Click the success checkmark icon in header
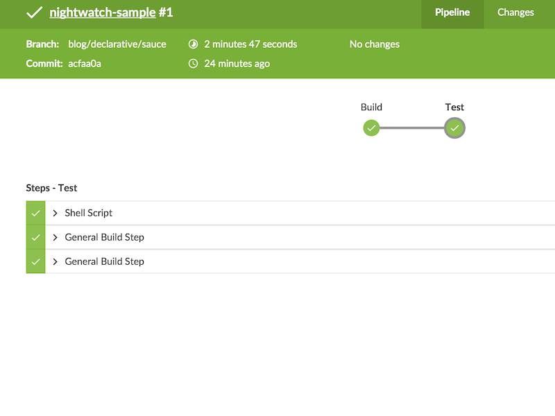The image size is (555, 416). (x=34, y=12)
